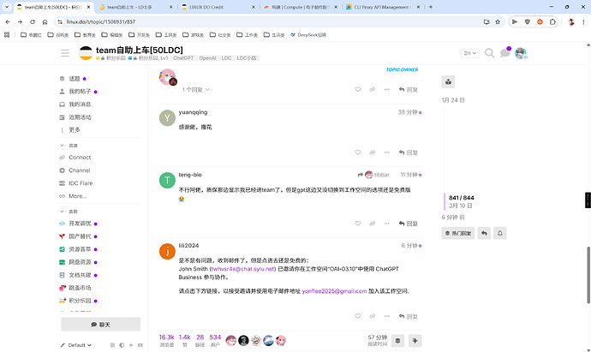Like the post by yuanqqing
The image size is (591, 352).
pyautogui.click(x=358, y=152)
